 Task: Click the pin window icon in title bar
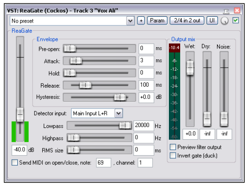click(226, 11)
